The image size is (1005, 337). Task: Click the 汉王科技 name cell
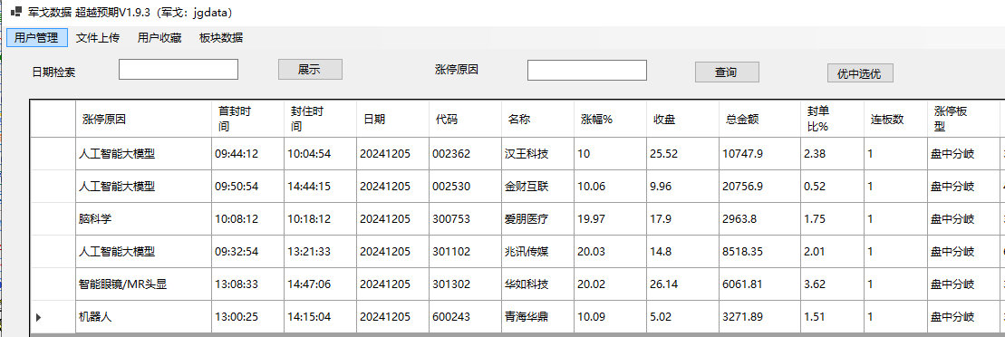(537, 154)
